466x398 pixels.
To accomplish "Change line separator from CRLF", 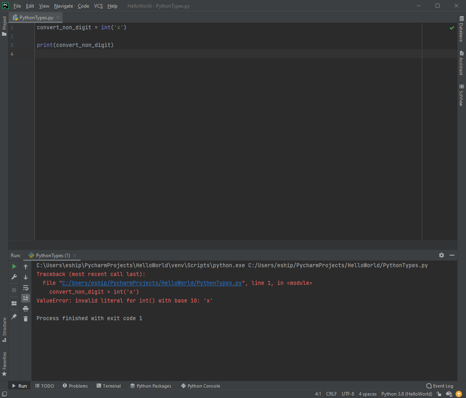I will coord(331,394).
